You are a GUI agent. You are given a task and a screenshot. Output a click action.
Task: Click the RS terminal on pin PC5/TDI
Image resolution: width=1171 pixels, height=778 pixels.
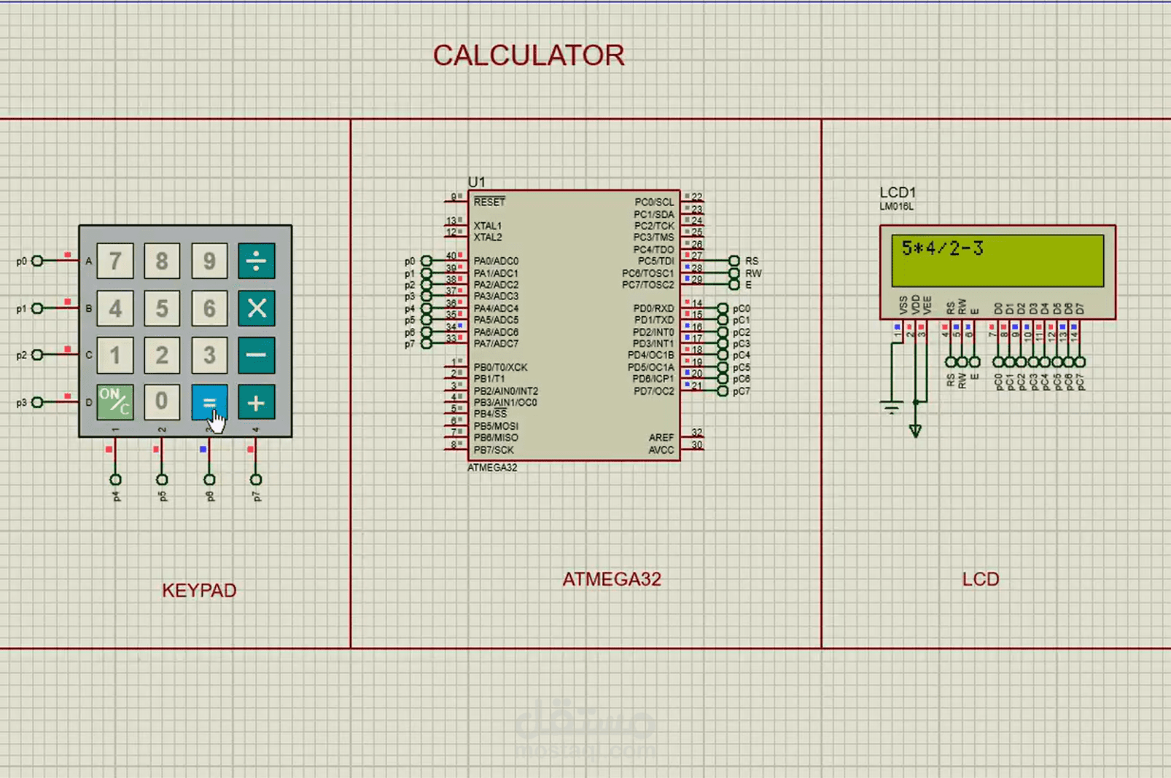click(x=734, y=261)
